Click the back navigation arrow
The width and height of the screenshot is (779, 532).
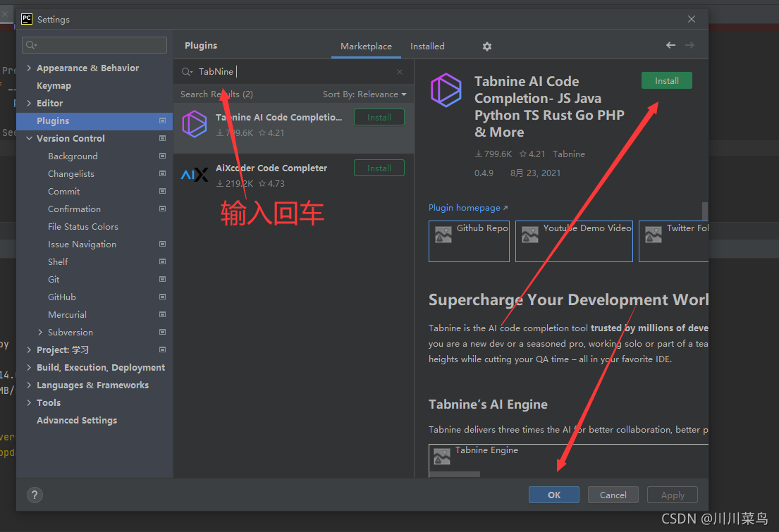[x=670, y=45]
